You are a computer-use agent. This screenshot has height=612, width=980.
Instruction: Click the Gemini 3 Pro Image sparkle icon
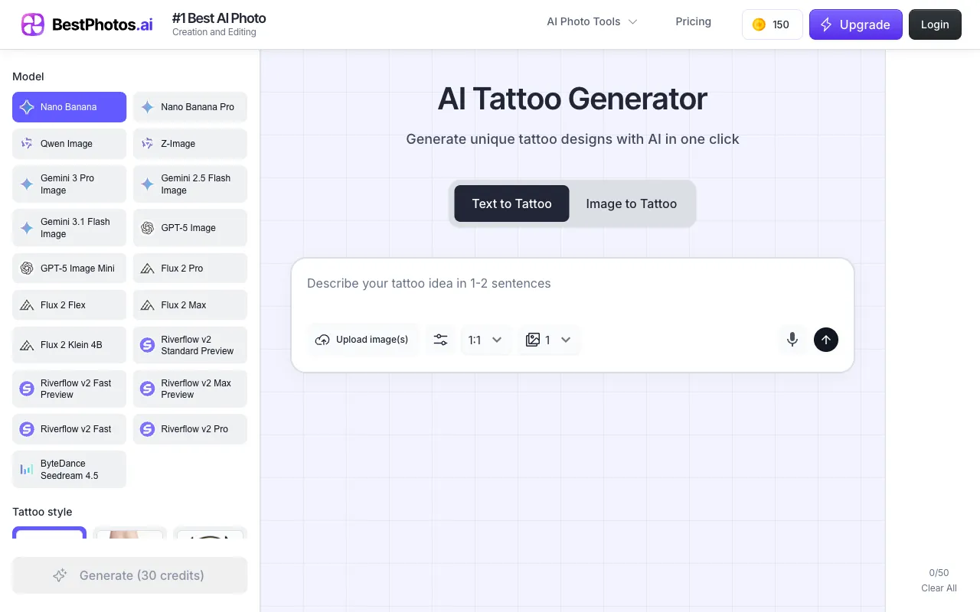coord(27,184)
